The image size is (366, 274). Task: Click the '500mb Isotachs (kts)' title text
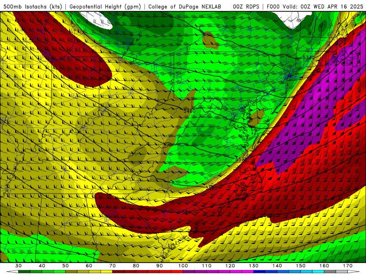point(32,6)
